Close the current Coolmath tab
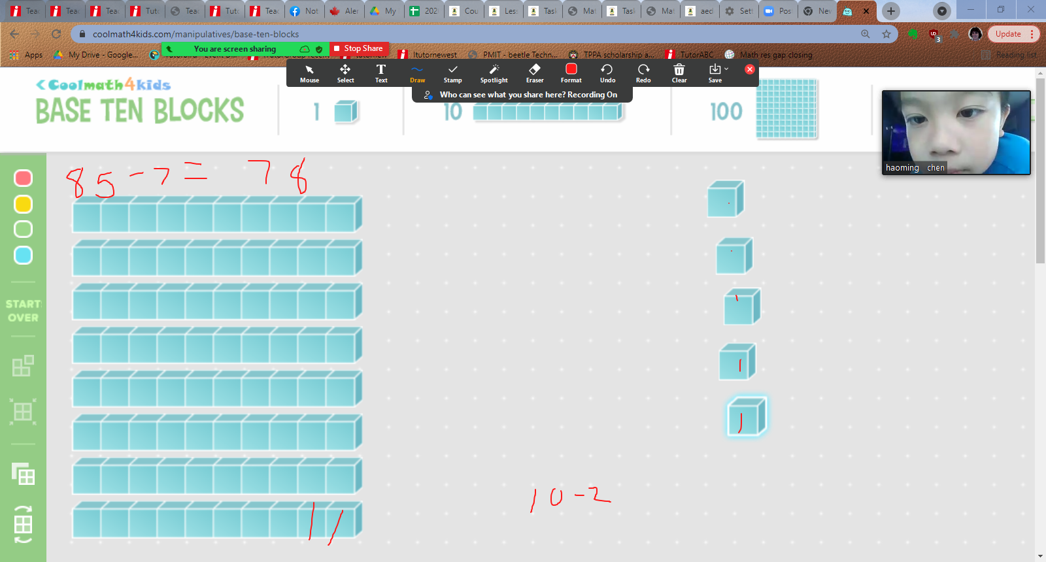Screen dimensions: 1046x562 [x=866, y=11]
